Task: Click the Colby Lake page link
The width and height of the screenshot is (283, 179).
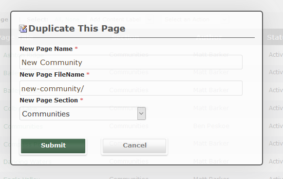Action: click(x=20, y=108)
